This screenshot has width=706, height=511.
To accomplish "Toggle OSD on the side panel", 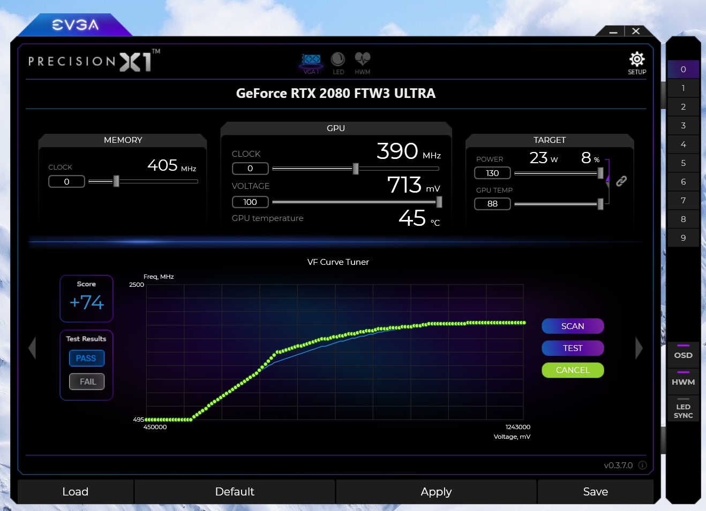I will 683,354.
